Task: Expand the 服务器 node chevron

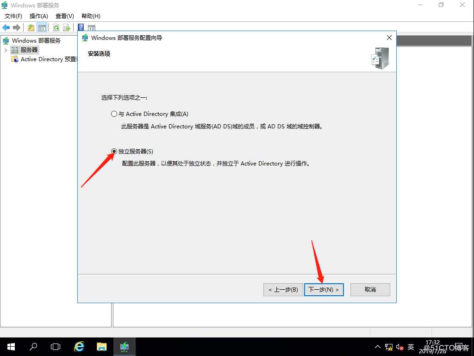Action: coord(6,50)
